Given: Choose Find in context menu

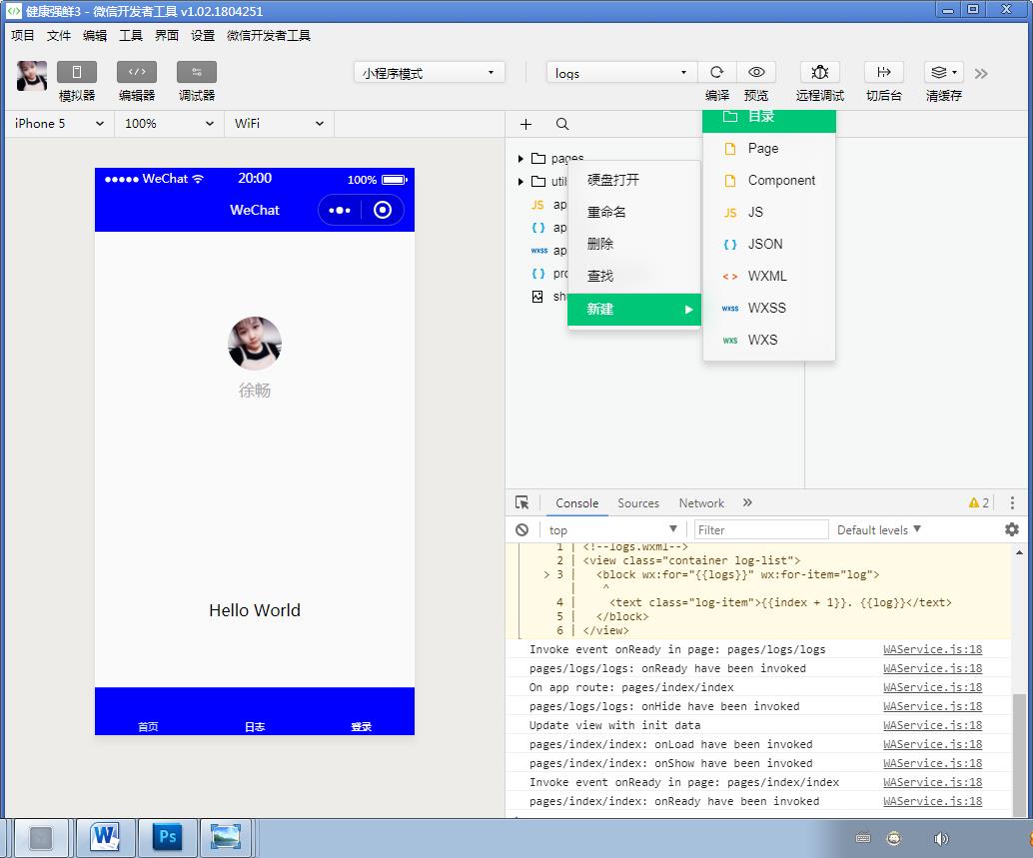Looking at the screenshot, I should [633, 276].
